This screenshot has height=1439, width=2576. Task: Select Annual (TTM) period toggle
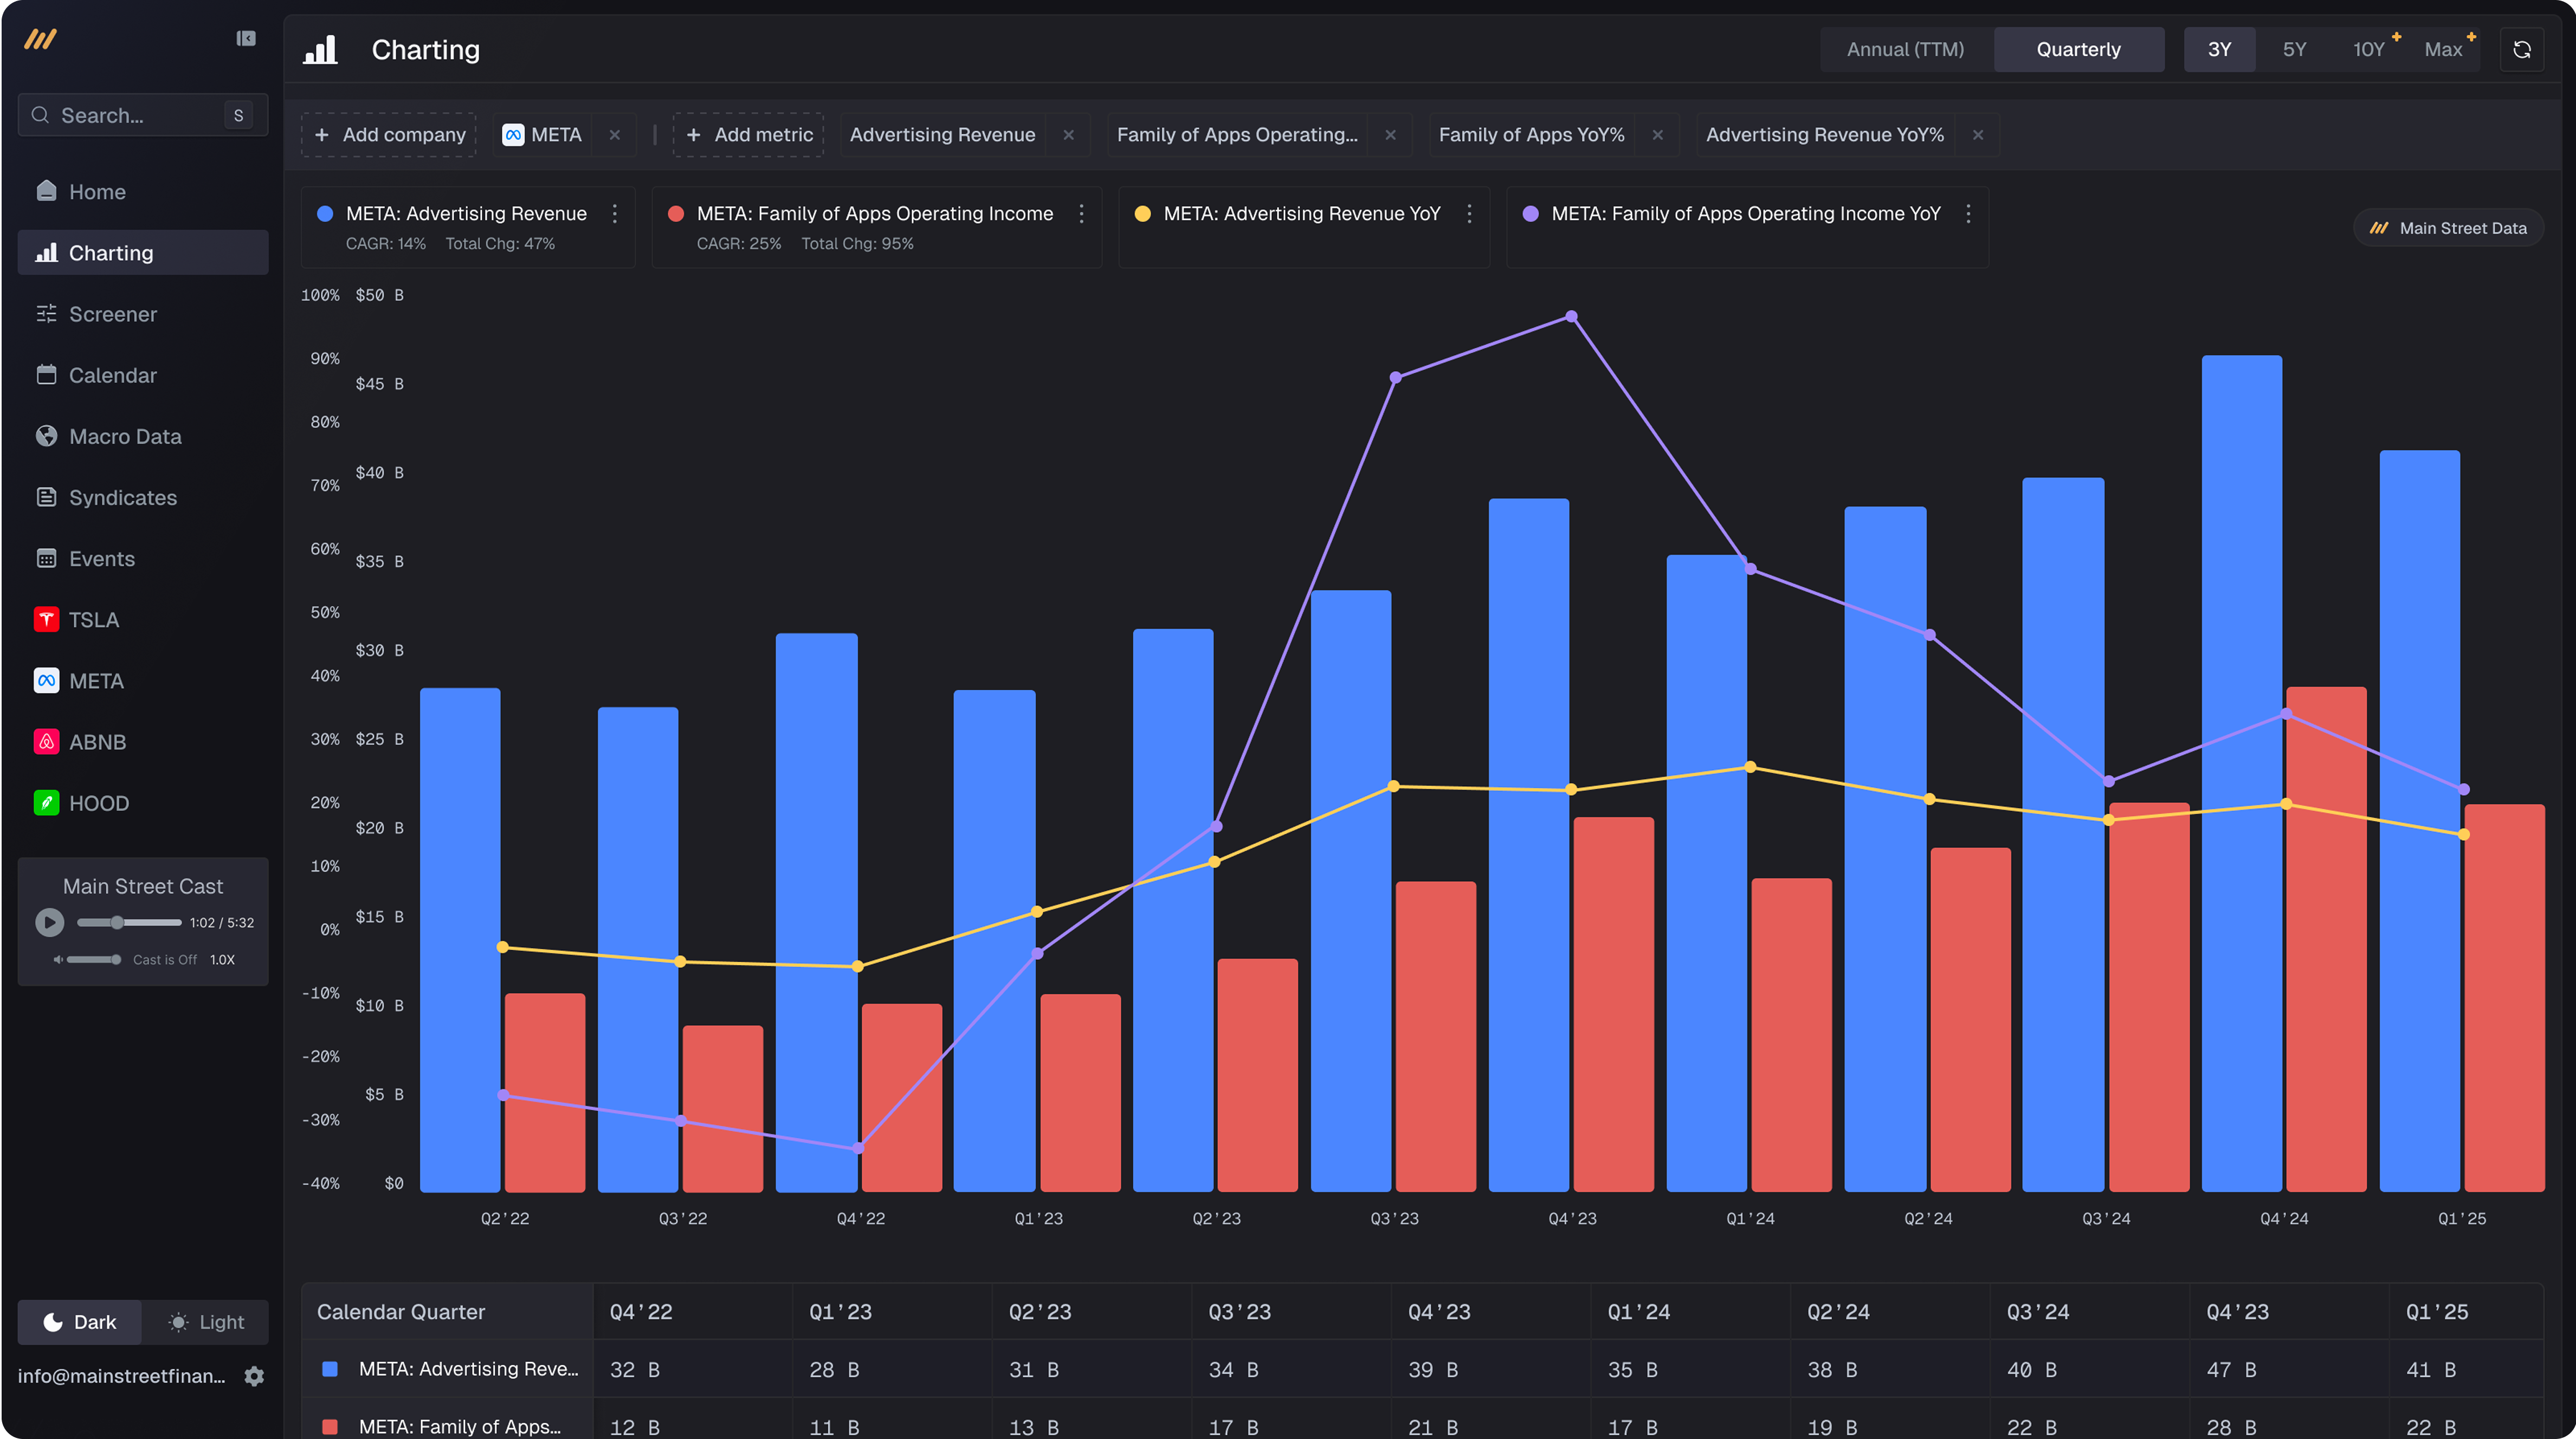(1905, 49)
